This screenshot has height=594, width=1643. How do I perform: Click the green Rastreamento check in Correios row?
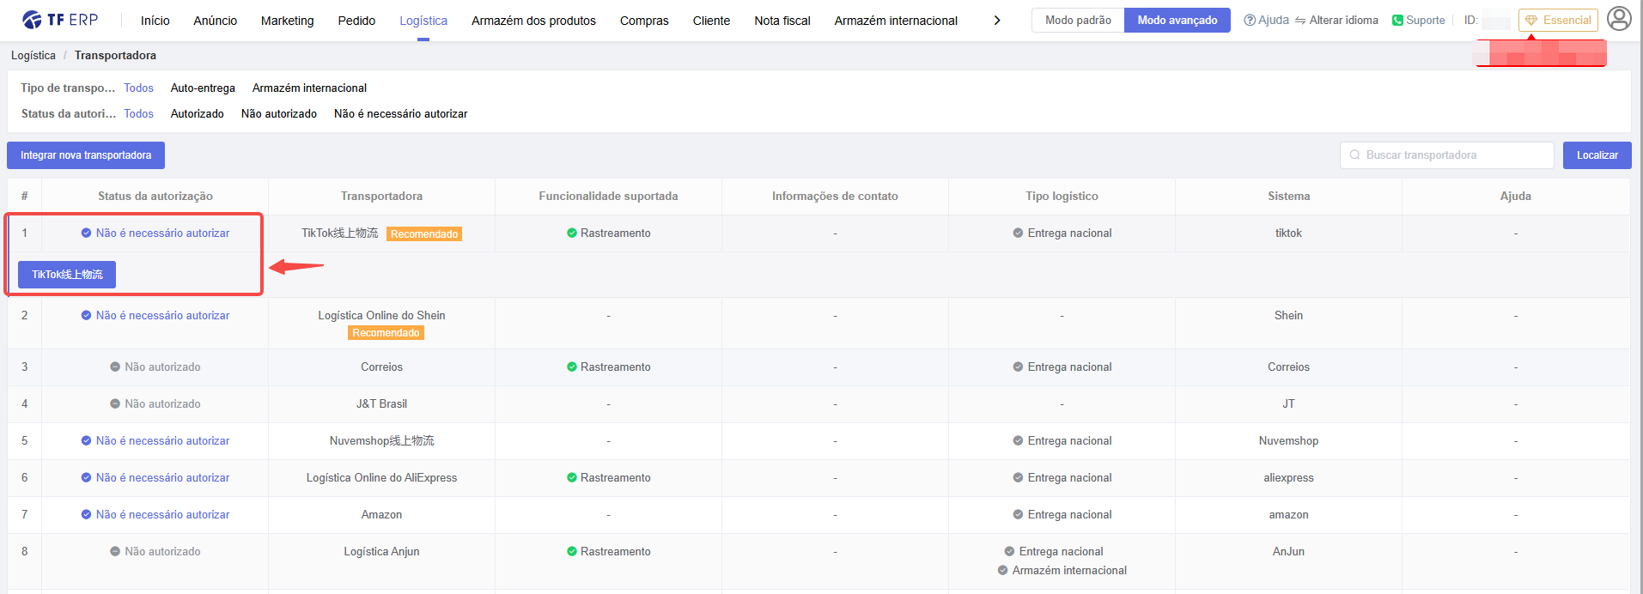(x=571, y=367)
